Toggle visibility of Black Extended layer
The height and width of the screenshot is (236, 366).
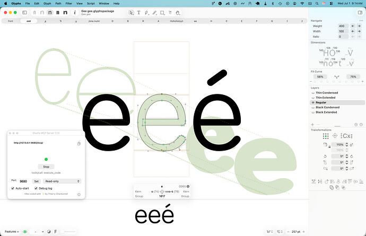(313, 112)
